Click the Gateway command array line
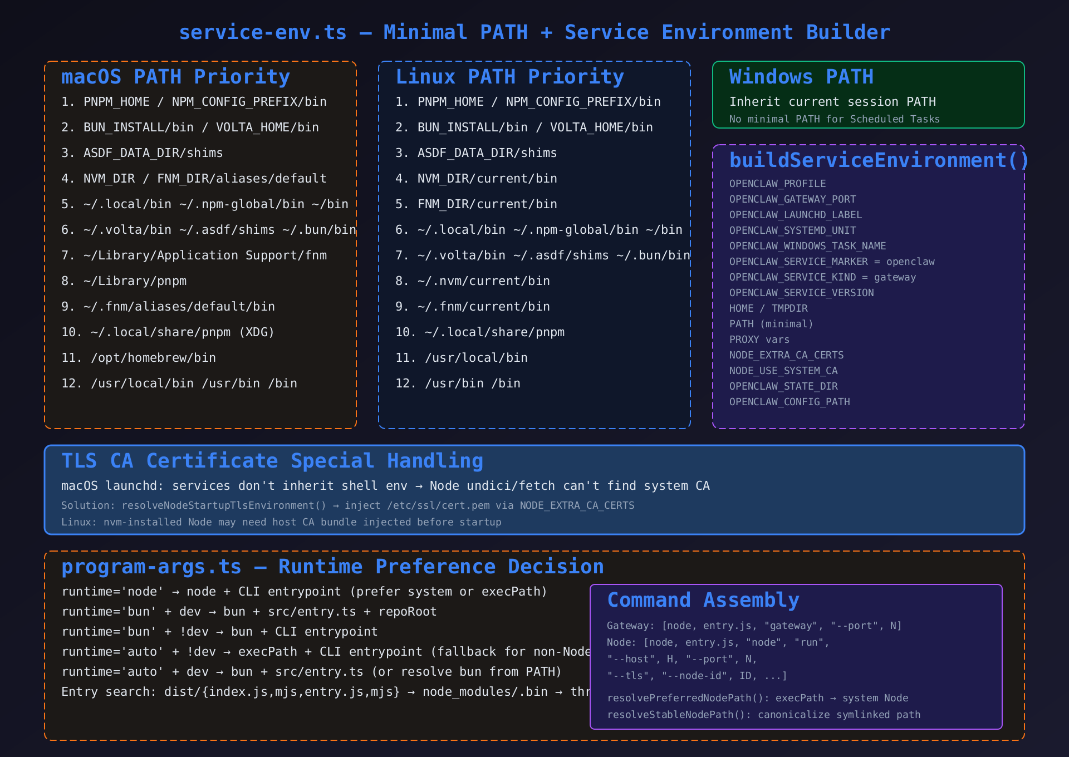 click(x=754, y=626)
